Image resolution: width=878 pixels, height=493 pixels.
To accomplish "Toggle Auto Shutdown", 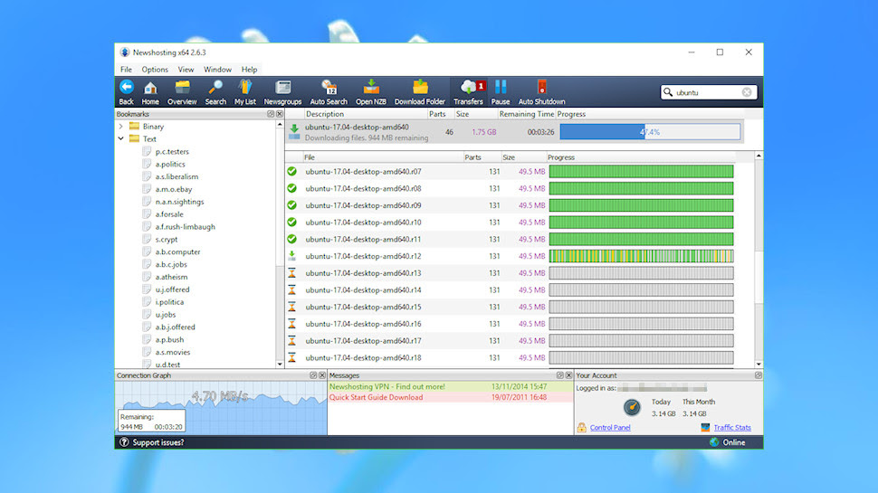I will click(x=541, y=91).
